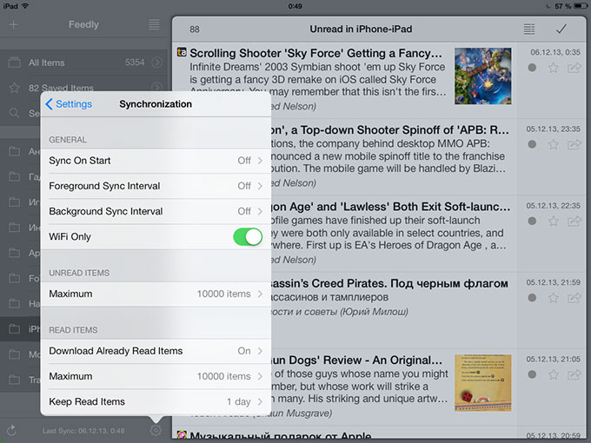Open Sync On Start options
591x443 pixels.
(156, 161)
